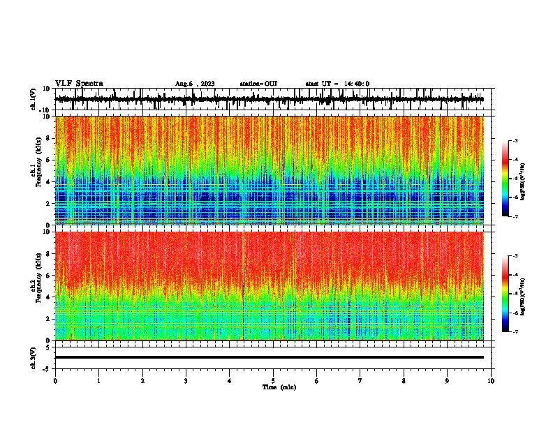Click the time axis tick label 5
Image resolution: width=553 pixels, height=427 pixels.
tap(273, 381)
